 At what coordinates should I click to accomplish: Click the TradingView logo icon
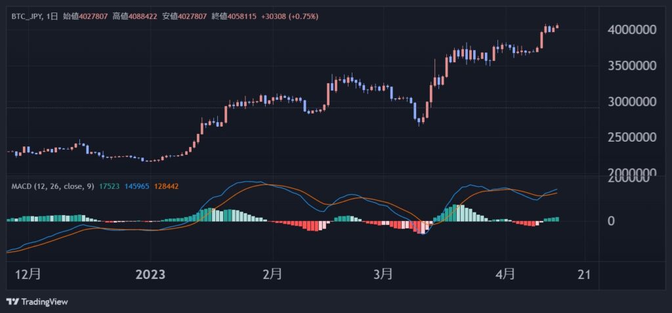13,302
